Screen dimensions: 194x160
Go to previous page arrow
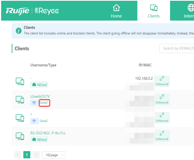[17, 155]
